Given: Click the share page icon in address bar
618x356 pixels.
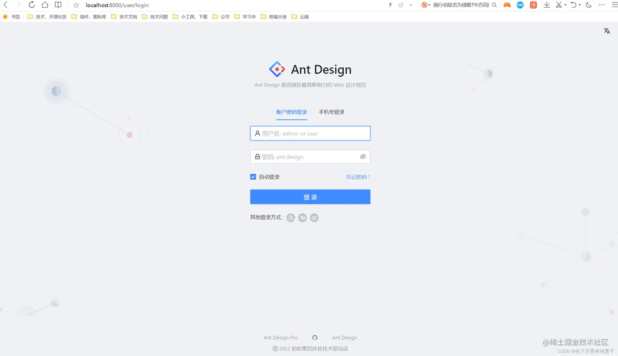Looking at the screenshot, I should 401,5.
